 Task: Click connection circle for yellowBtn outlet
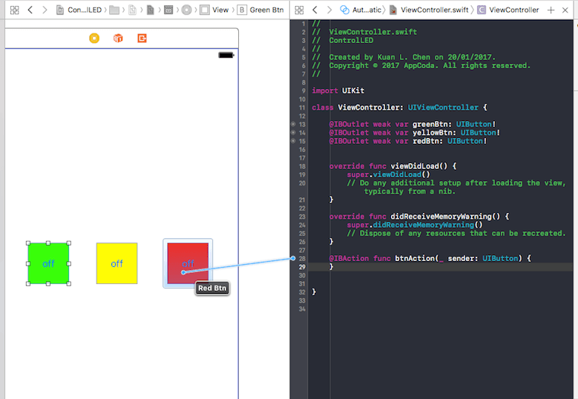(293, 133)
